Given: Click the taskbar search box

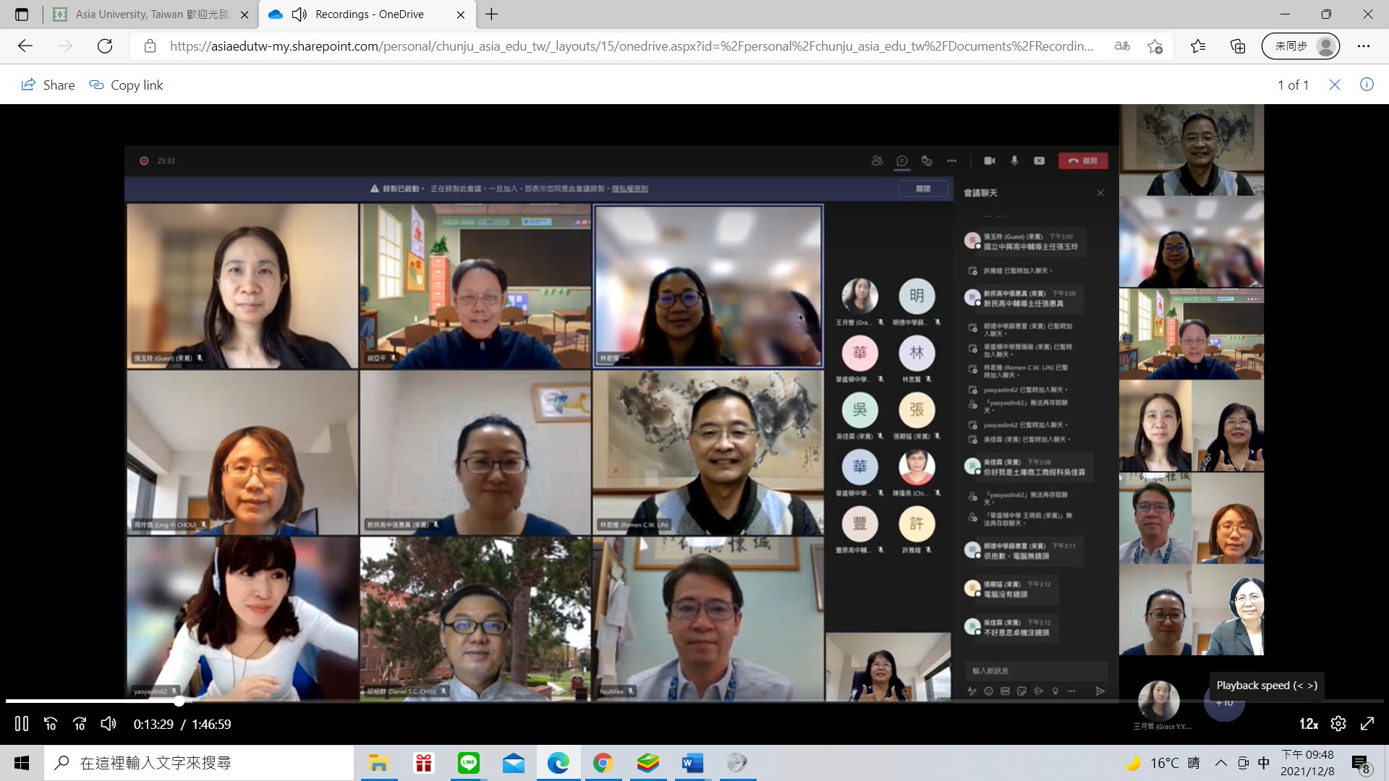Looking at the screenshot, I should tap(199, 763).
